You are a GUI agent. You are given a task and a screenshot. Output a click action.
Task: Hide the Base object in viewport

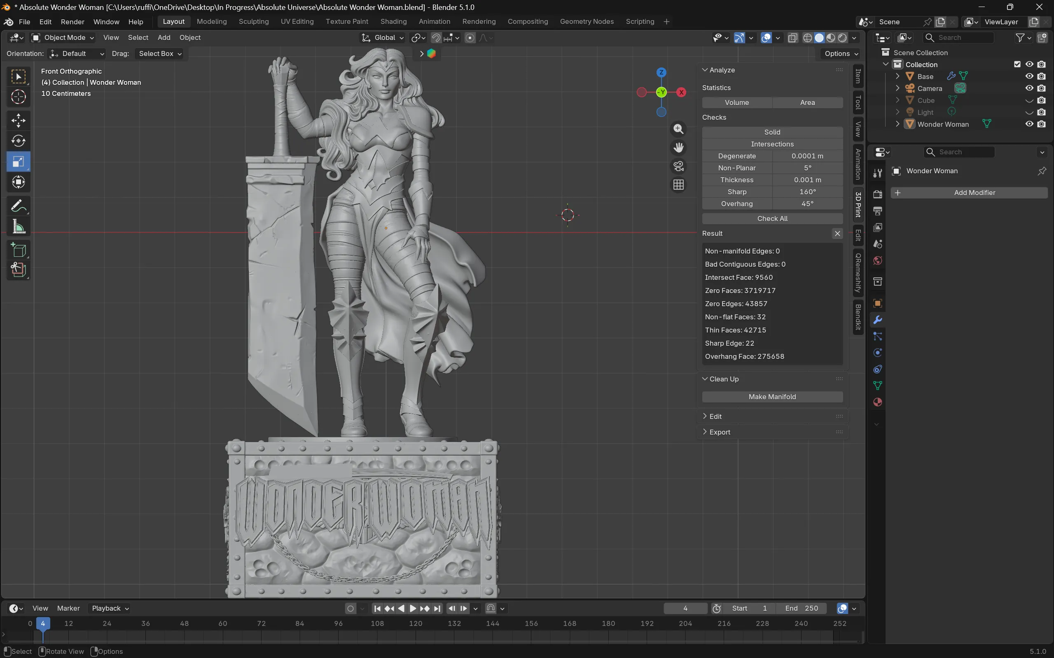click(1029, 76)
